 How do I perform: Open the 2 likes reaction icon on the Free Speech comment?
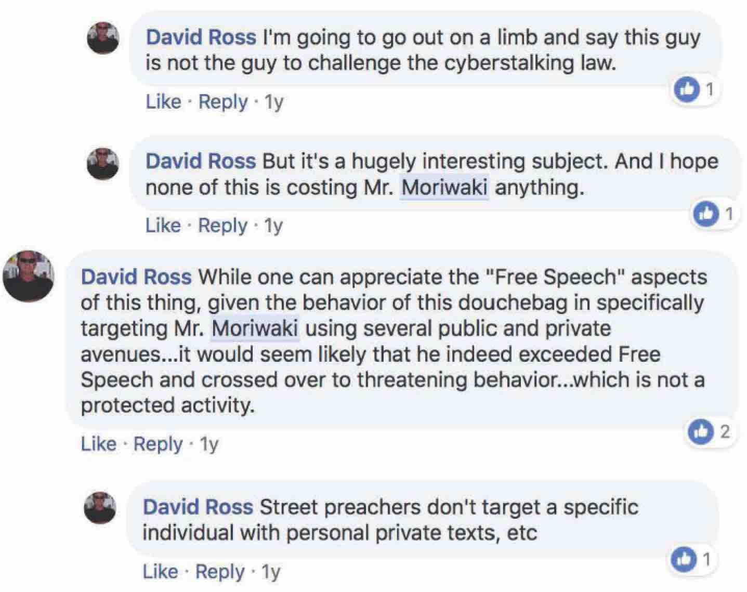pos(701,432)
